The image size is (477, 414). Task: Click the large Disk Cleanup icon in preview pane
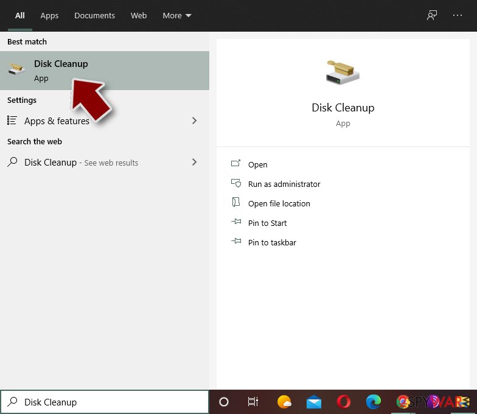pos(343,73)
